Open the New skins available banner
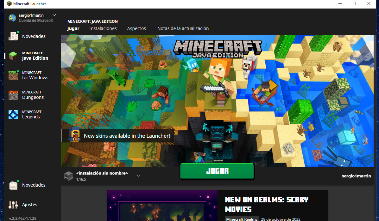Viewport: 379px width, 221px height. click(118, 136)
